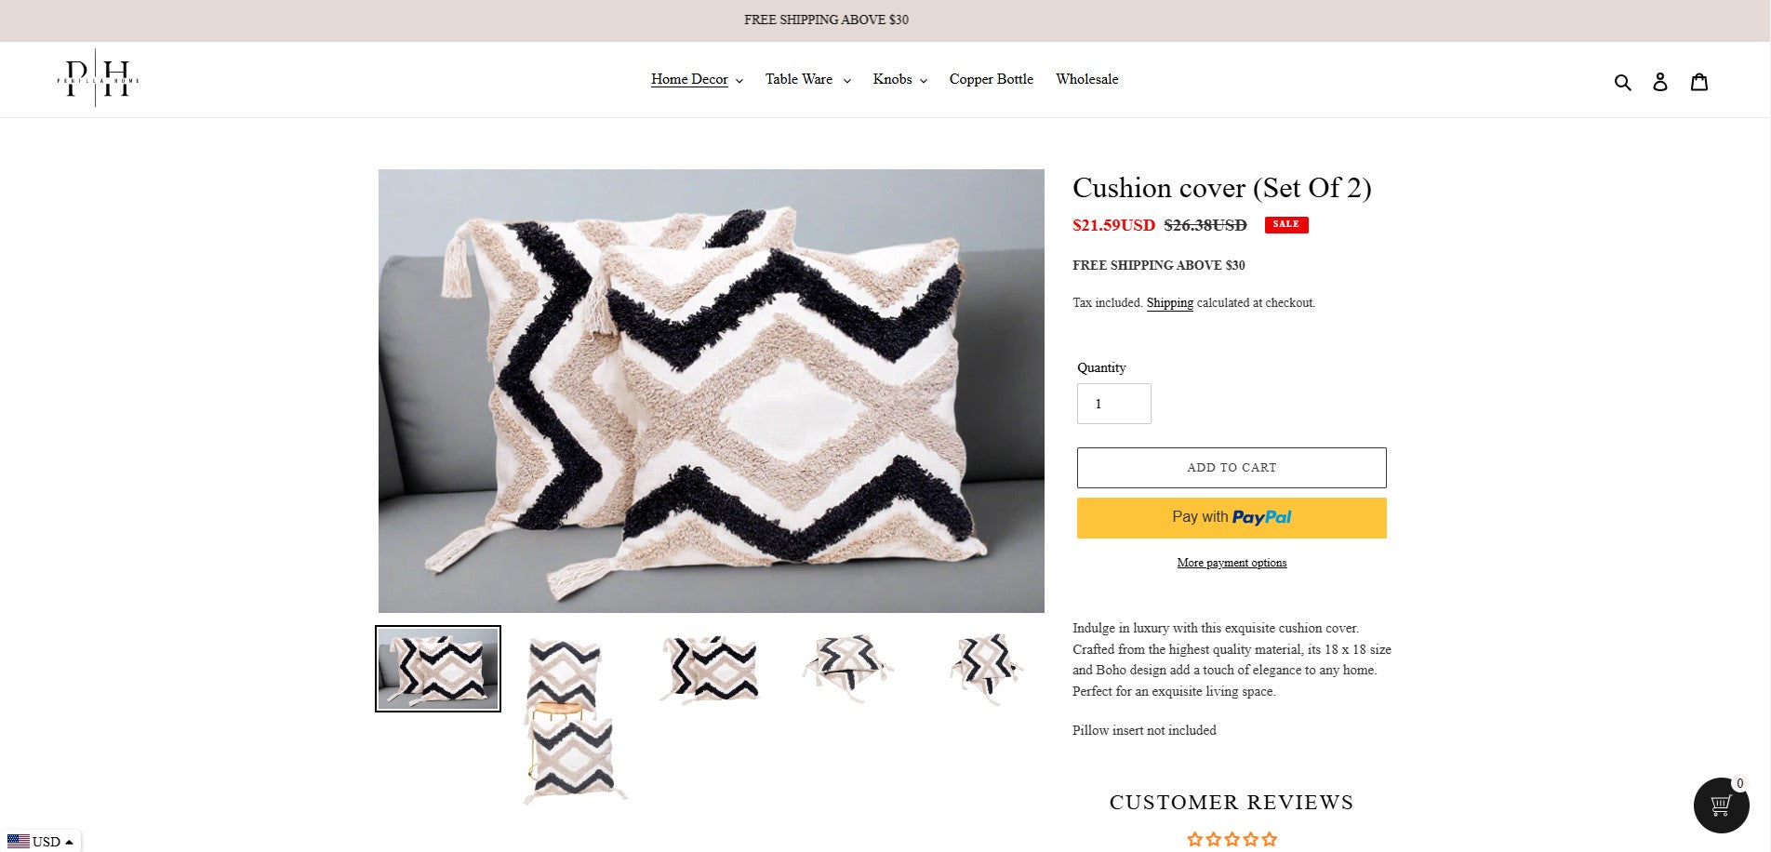
Task: Select the last cushion thumbnail
Action: (984, 669)
